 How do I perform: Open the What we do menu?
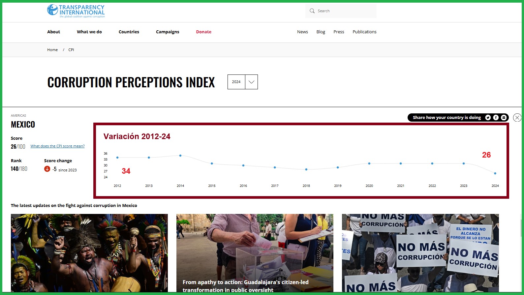[89, 32]
